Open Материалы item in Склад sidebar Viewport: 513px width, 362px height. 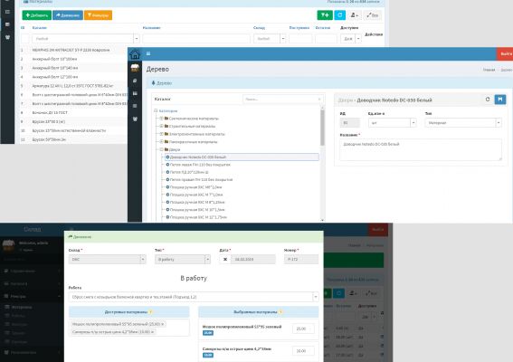[x=22, y=307]
